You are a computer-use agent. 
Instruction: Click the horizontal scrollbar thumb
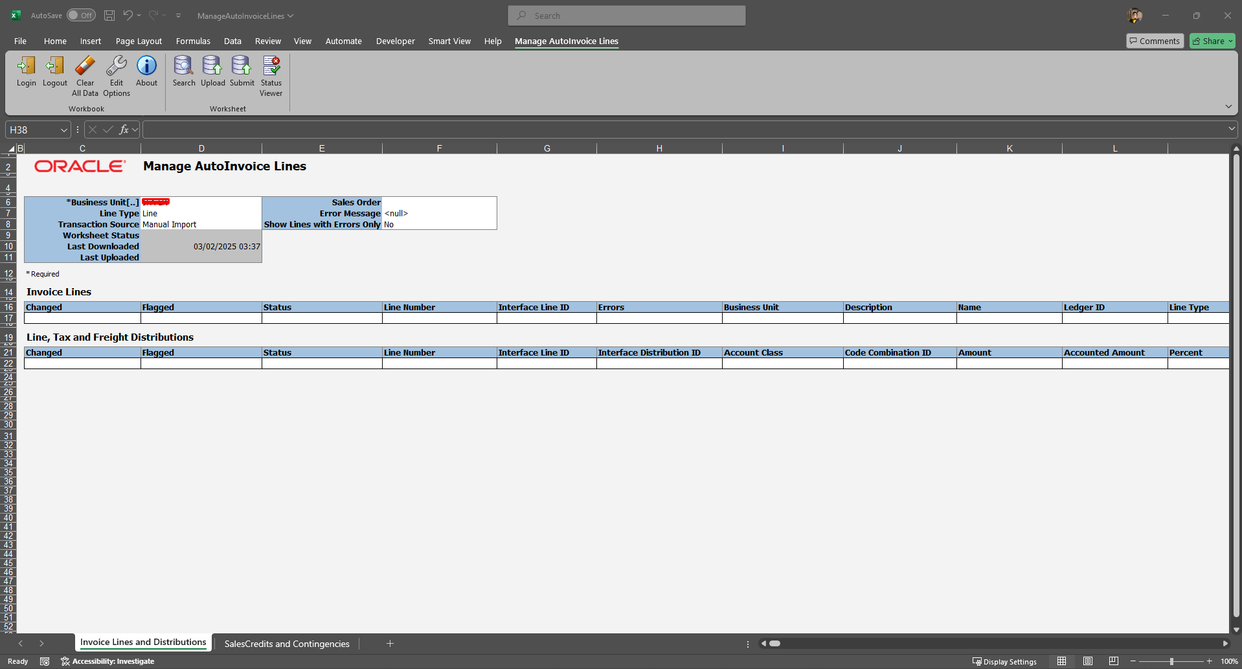(x=774, y=643)
